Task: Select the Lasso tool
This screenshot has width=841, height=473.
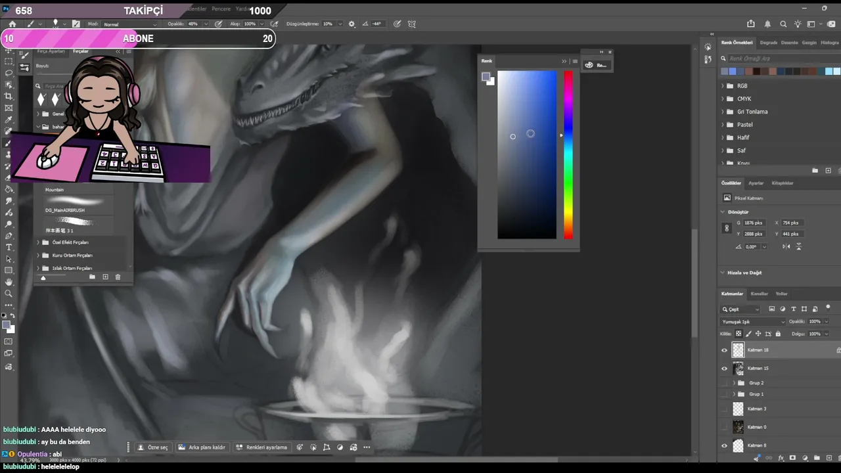Action: 9,73
